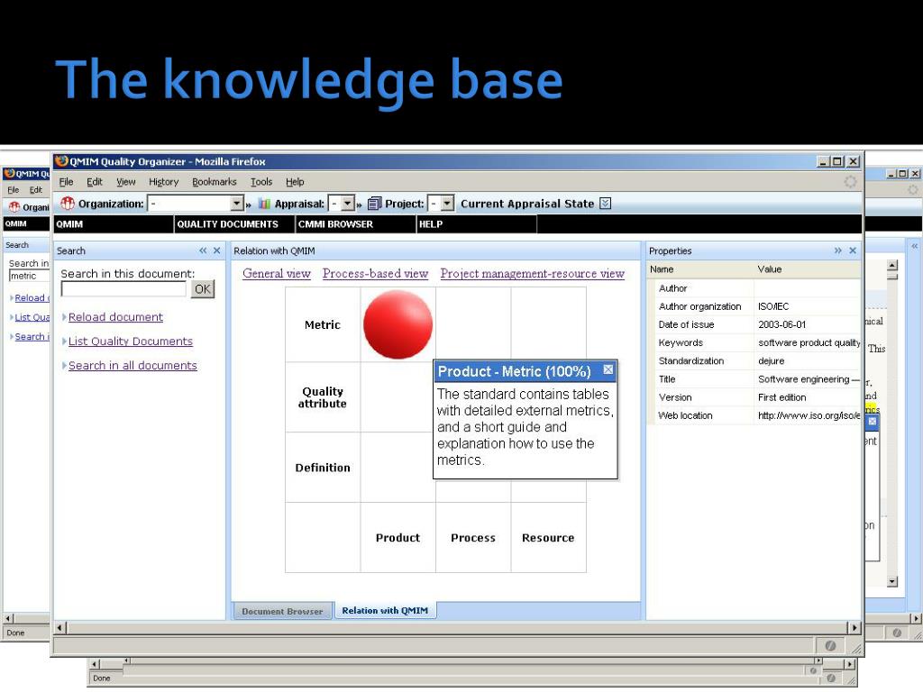Open Project management-resource view link
This screenshot has width=923, height=692.
pos(532,274)
